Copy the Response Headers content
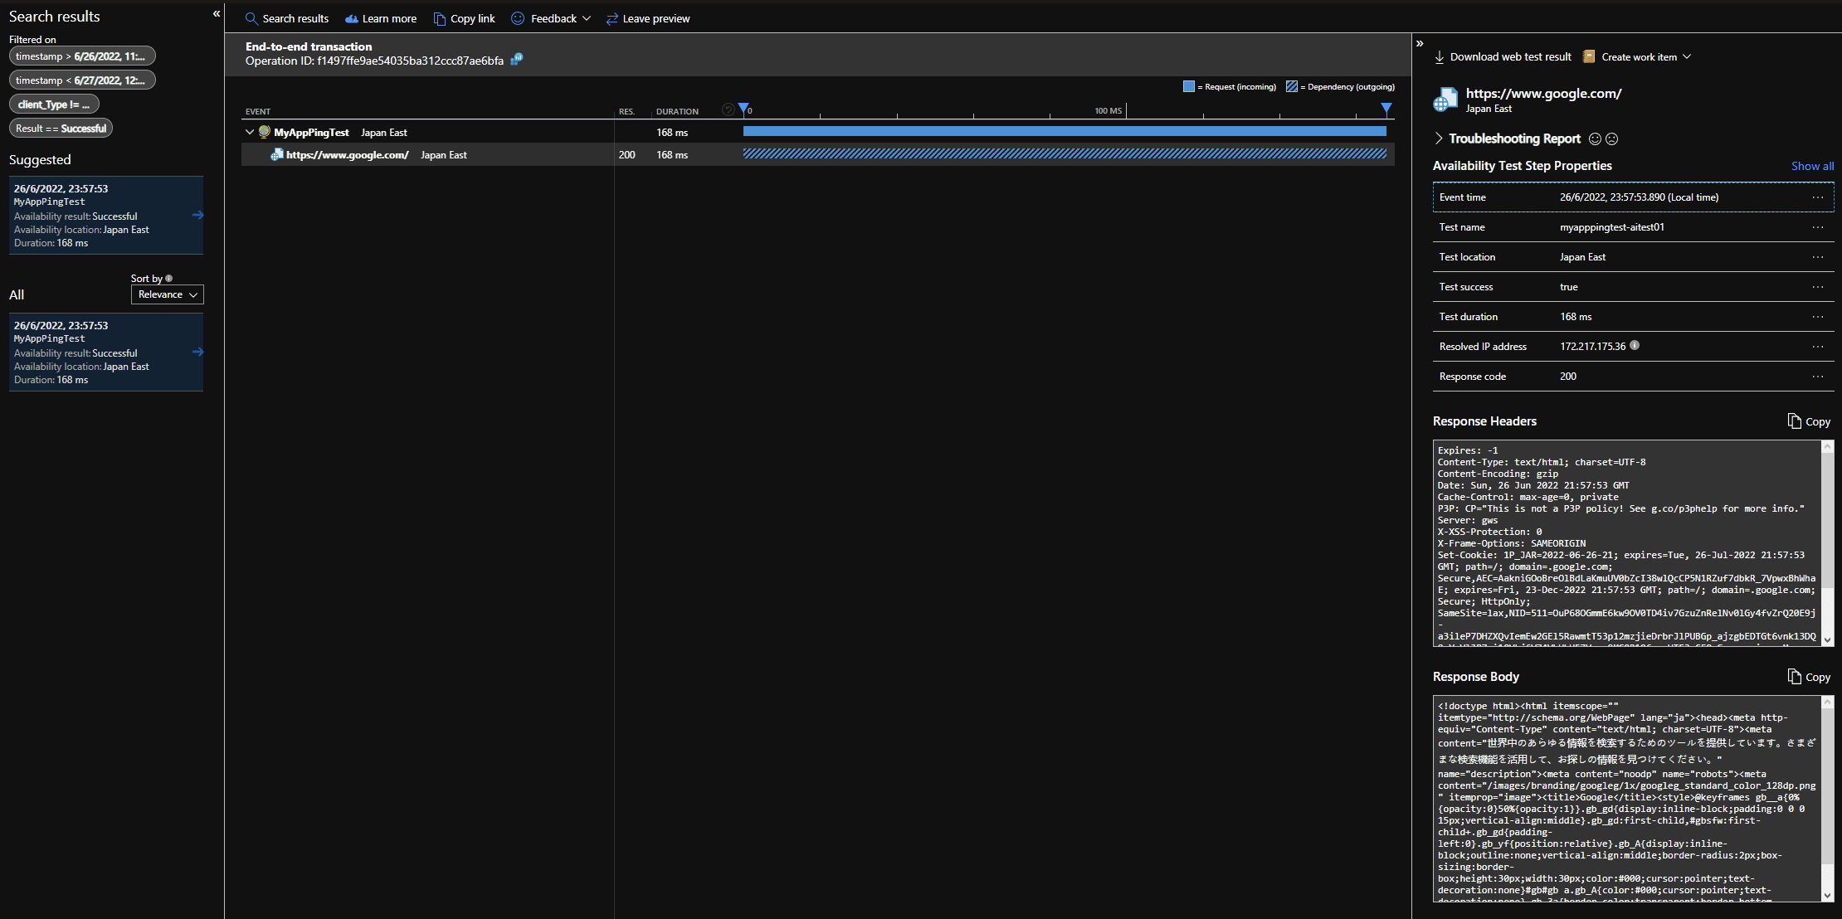The height and width of the screenshot is (919, 1842). (1809, 421)
